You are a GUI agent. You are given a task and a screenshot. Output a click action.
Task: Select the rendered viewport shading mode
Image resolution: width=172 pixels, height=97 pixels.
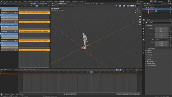[x=135, y=6]
